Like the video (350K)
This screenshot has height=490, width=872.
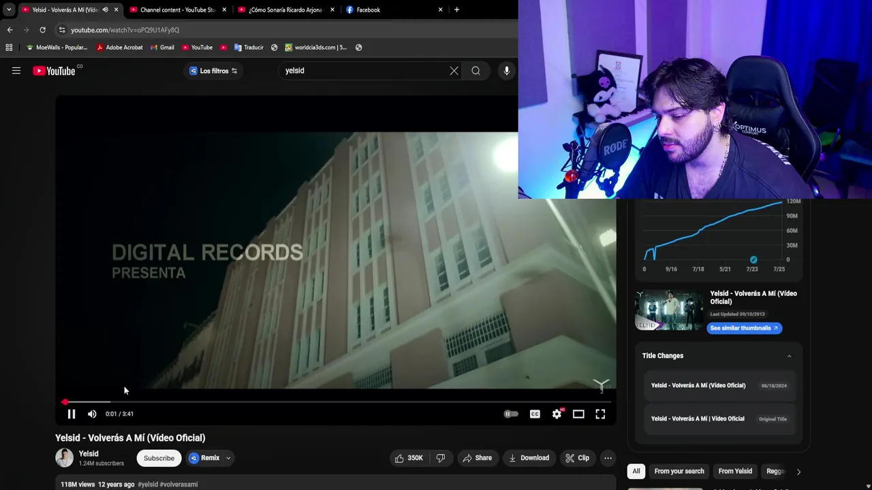tap(409, 458)
